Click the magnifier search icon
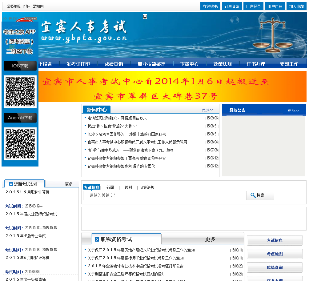This screenshot has width=309, height=281. point(253,195)
